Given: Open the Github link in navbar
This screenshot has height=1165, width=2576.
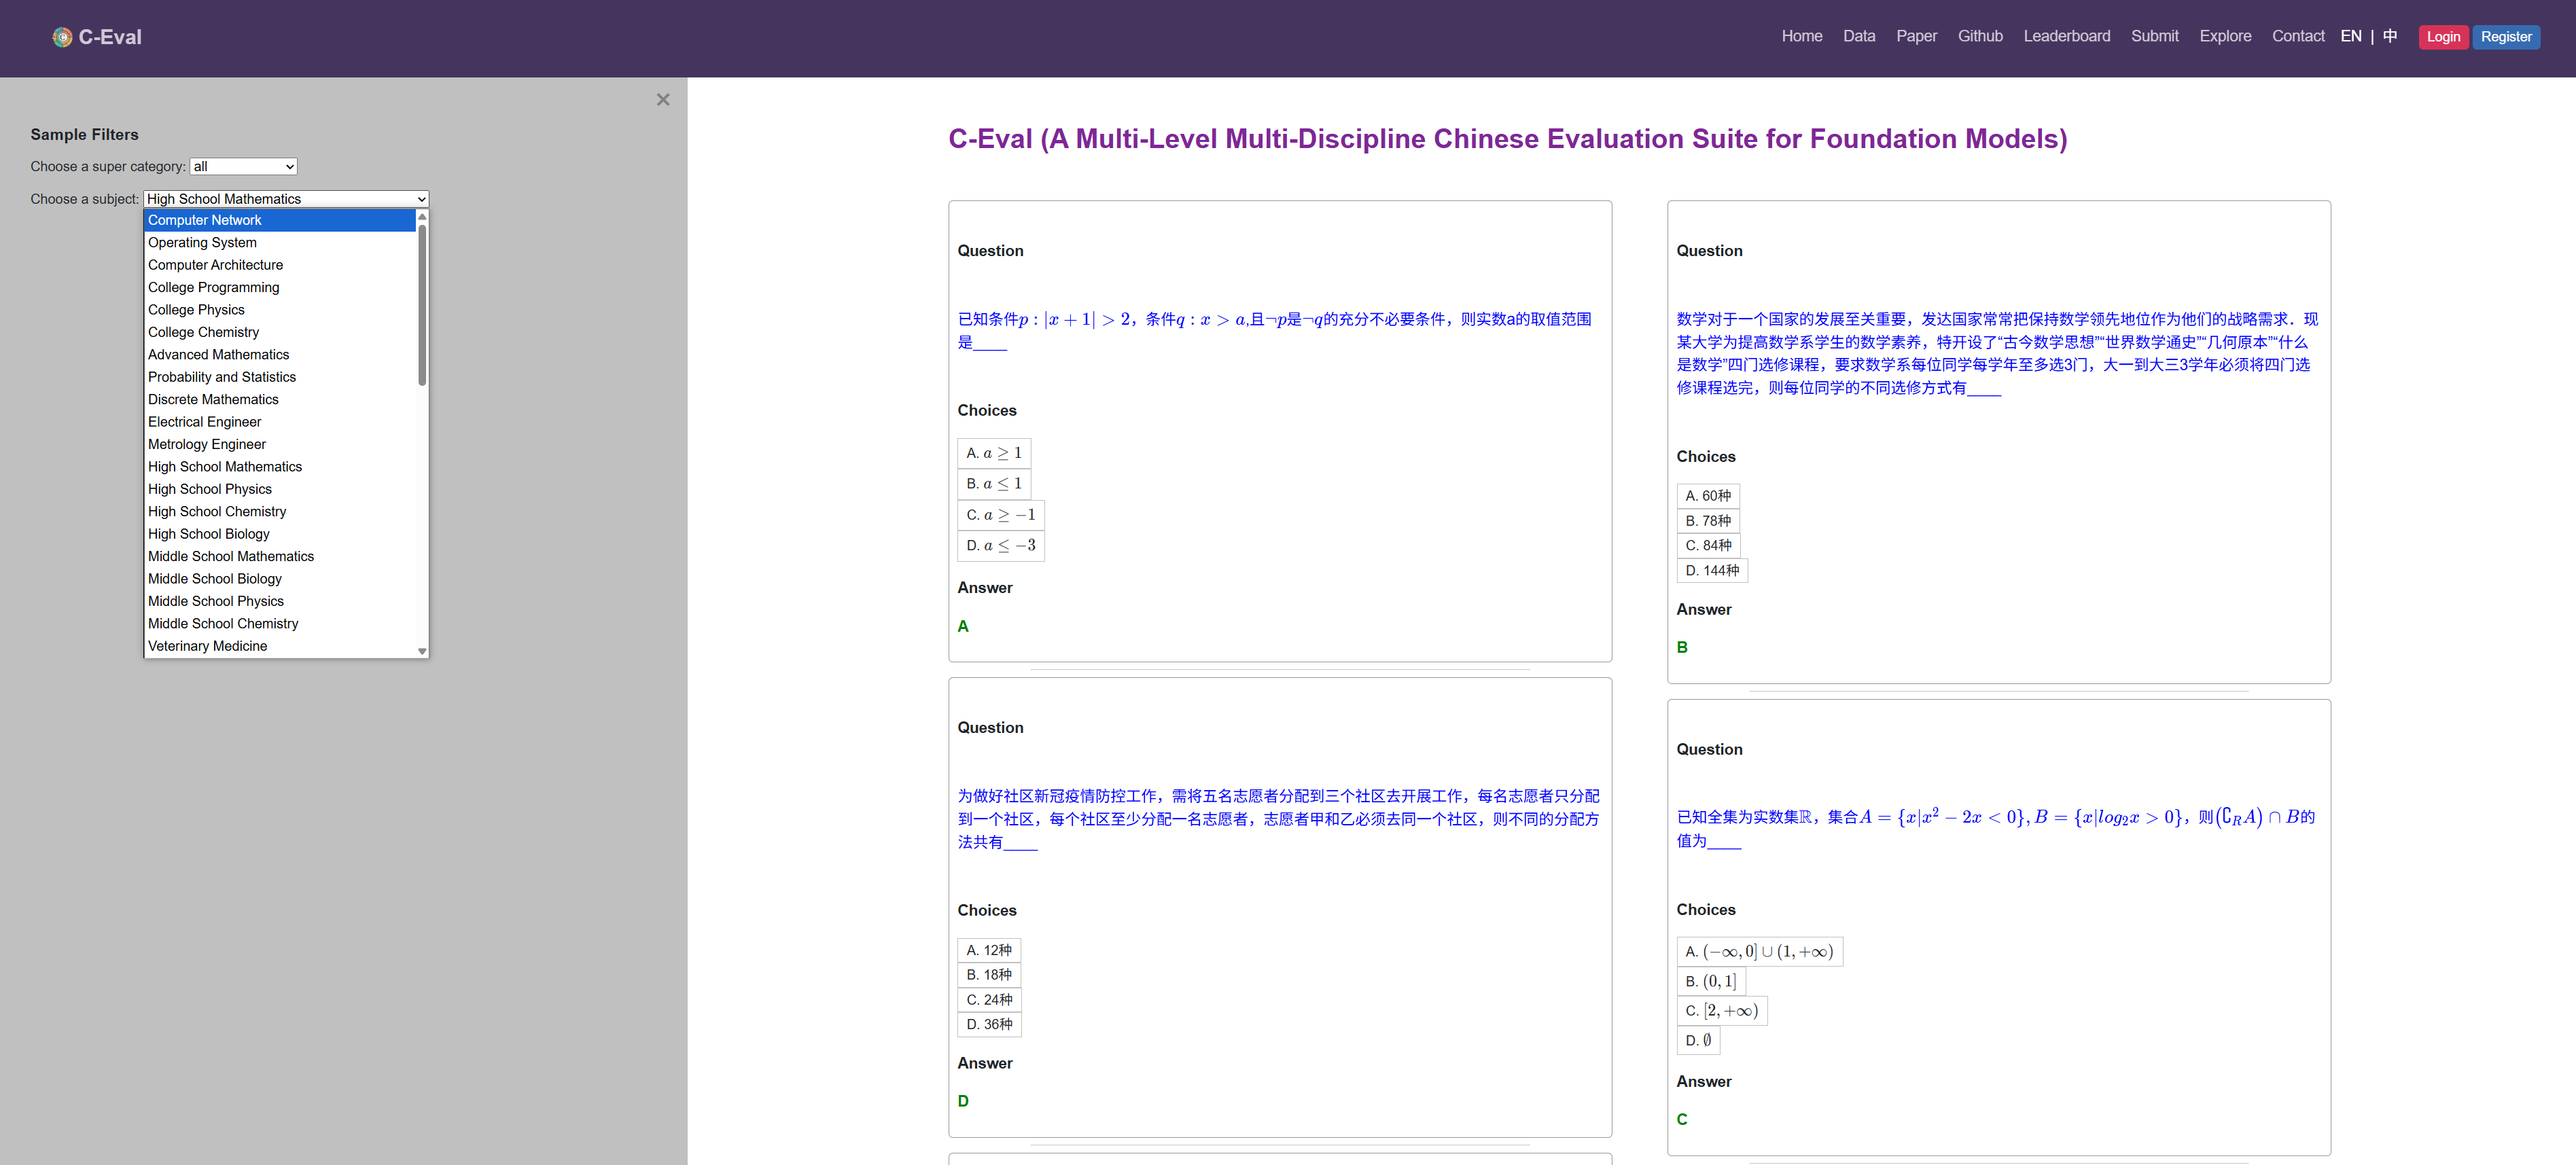Looking at the screenshot, I should click(1979, 37).
